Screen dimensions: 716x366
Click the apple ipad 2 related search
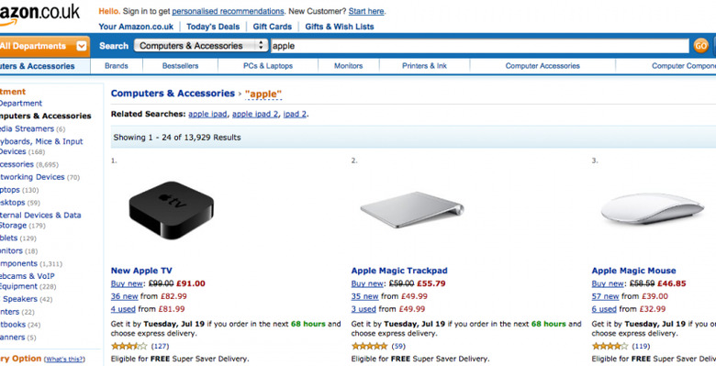(x=255, y=114)
